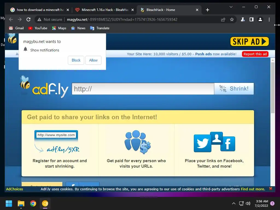Block notifications from magybu.net
This screenshot has height=210, width=280.
pyautogui.click(x=76, y=60)
